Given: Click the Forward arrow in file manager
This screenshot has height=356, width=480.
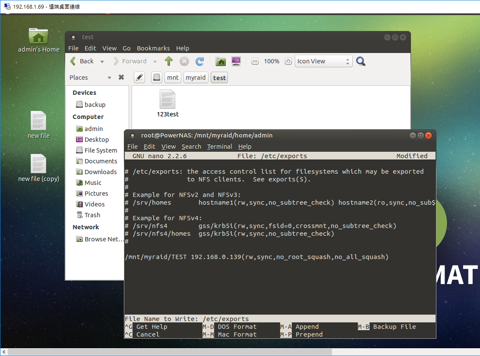Looking at the screenshot, I should pyautogui.click(x=116, y=61).
